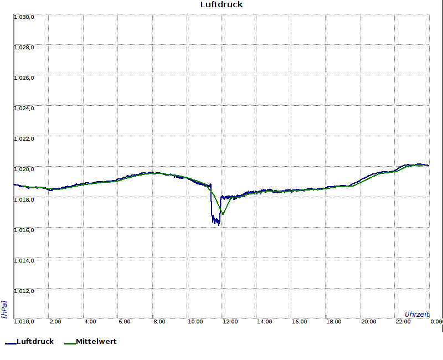
Task: Click the 1,014,0 y-axis value
Action: point(24,260)
